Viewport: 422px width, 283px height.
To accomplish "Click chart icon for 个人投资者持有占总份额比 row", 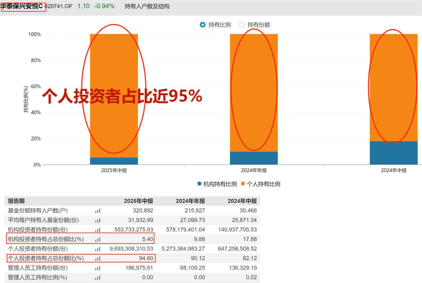I will pyautogui.click(x=97, y=258).
